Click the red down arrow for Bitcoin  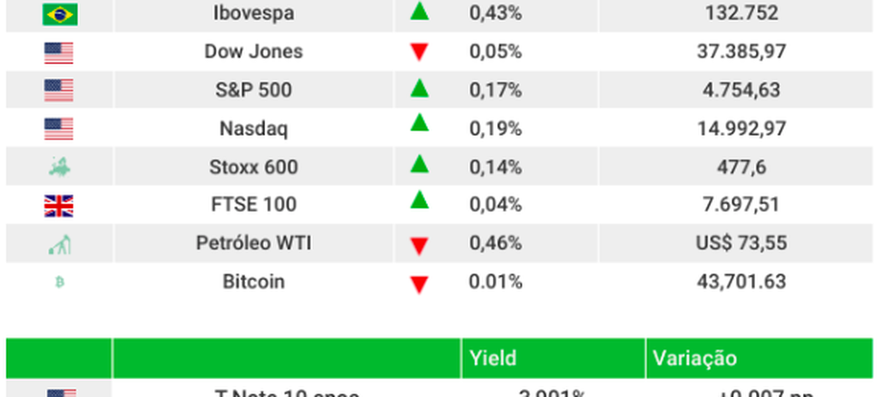(418, 286)
